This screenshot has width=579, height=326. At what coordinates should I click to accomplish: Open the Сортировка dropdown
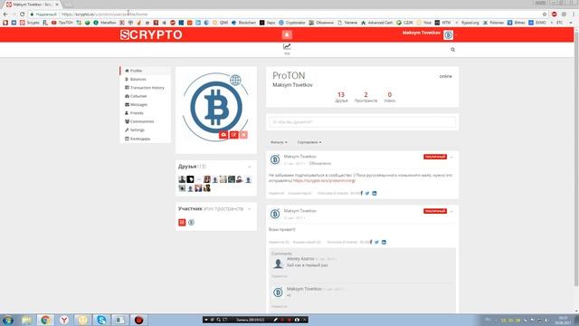pyautogui.click(x=309, y=142)
